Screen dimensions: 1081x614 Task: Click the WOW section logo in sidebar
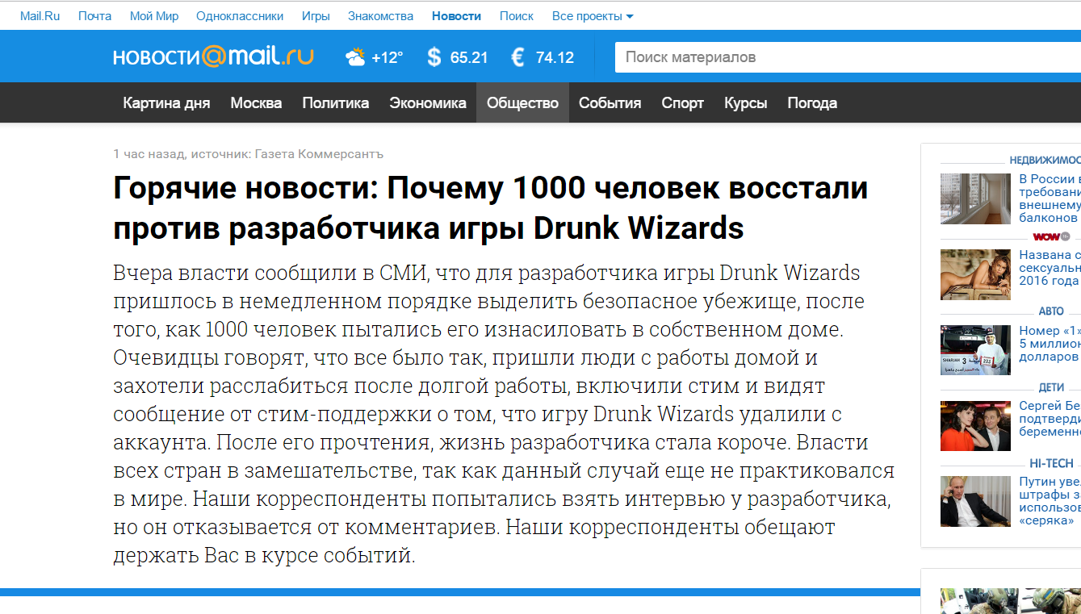tap(1051, 236)
